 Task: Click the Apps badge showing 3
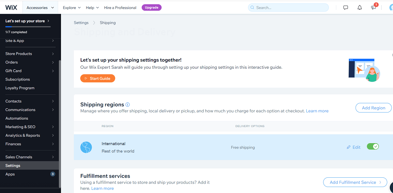click(x=53, y=174)
